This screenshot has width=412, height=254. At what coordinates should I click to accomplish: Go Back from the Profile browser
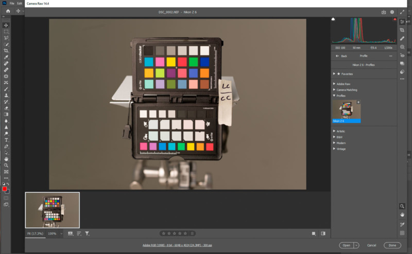(341, 56)
